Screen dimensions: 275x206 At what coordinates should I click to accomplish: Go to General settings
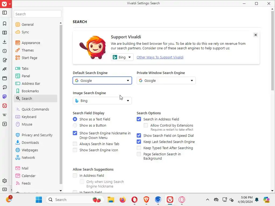pos(28,24)
